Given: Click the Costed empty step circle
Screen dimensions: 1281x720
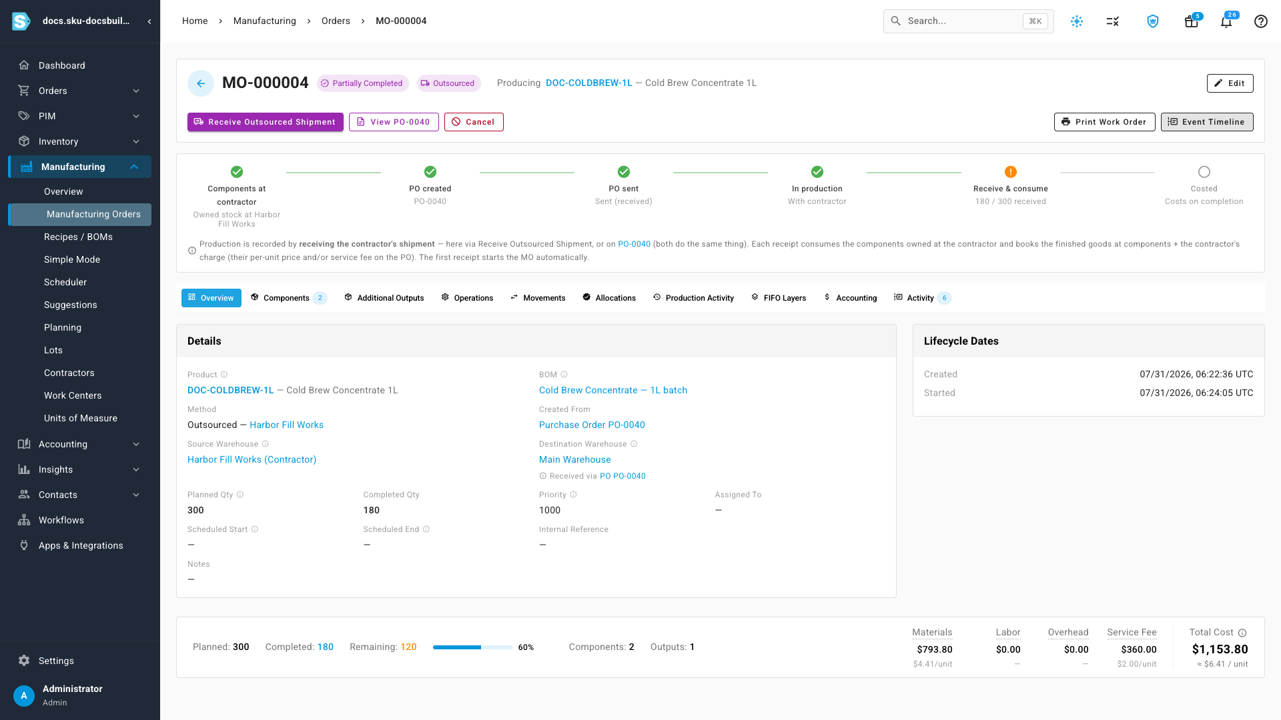Looking at the screenshot, I should pyautogui.click(x=1204, y=172).
